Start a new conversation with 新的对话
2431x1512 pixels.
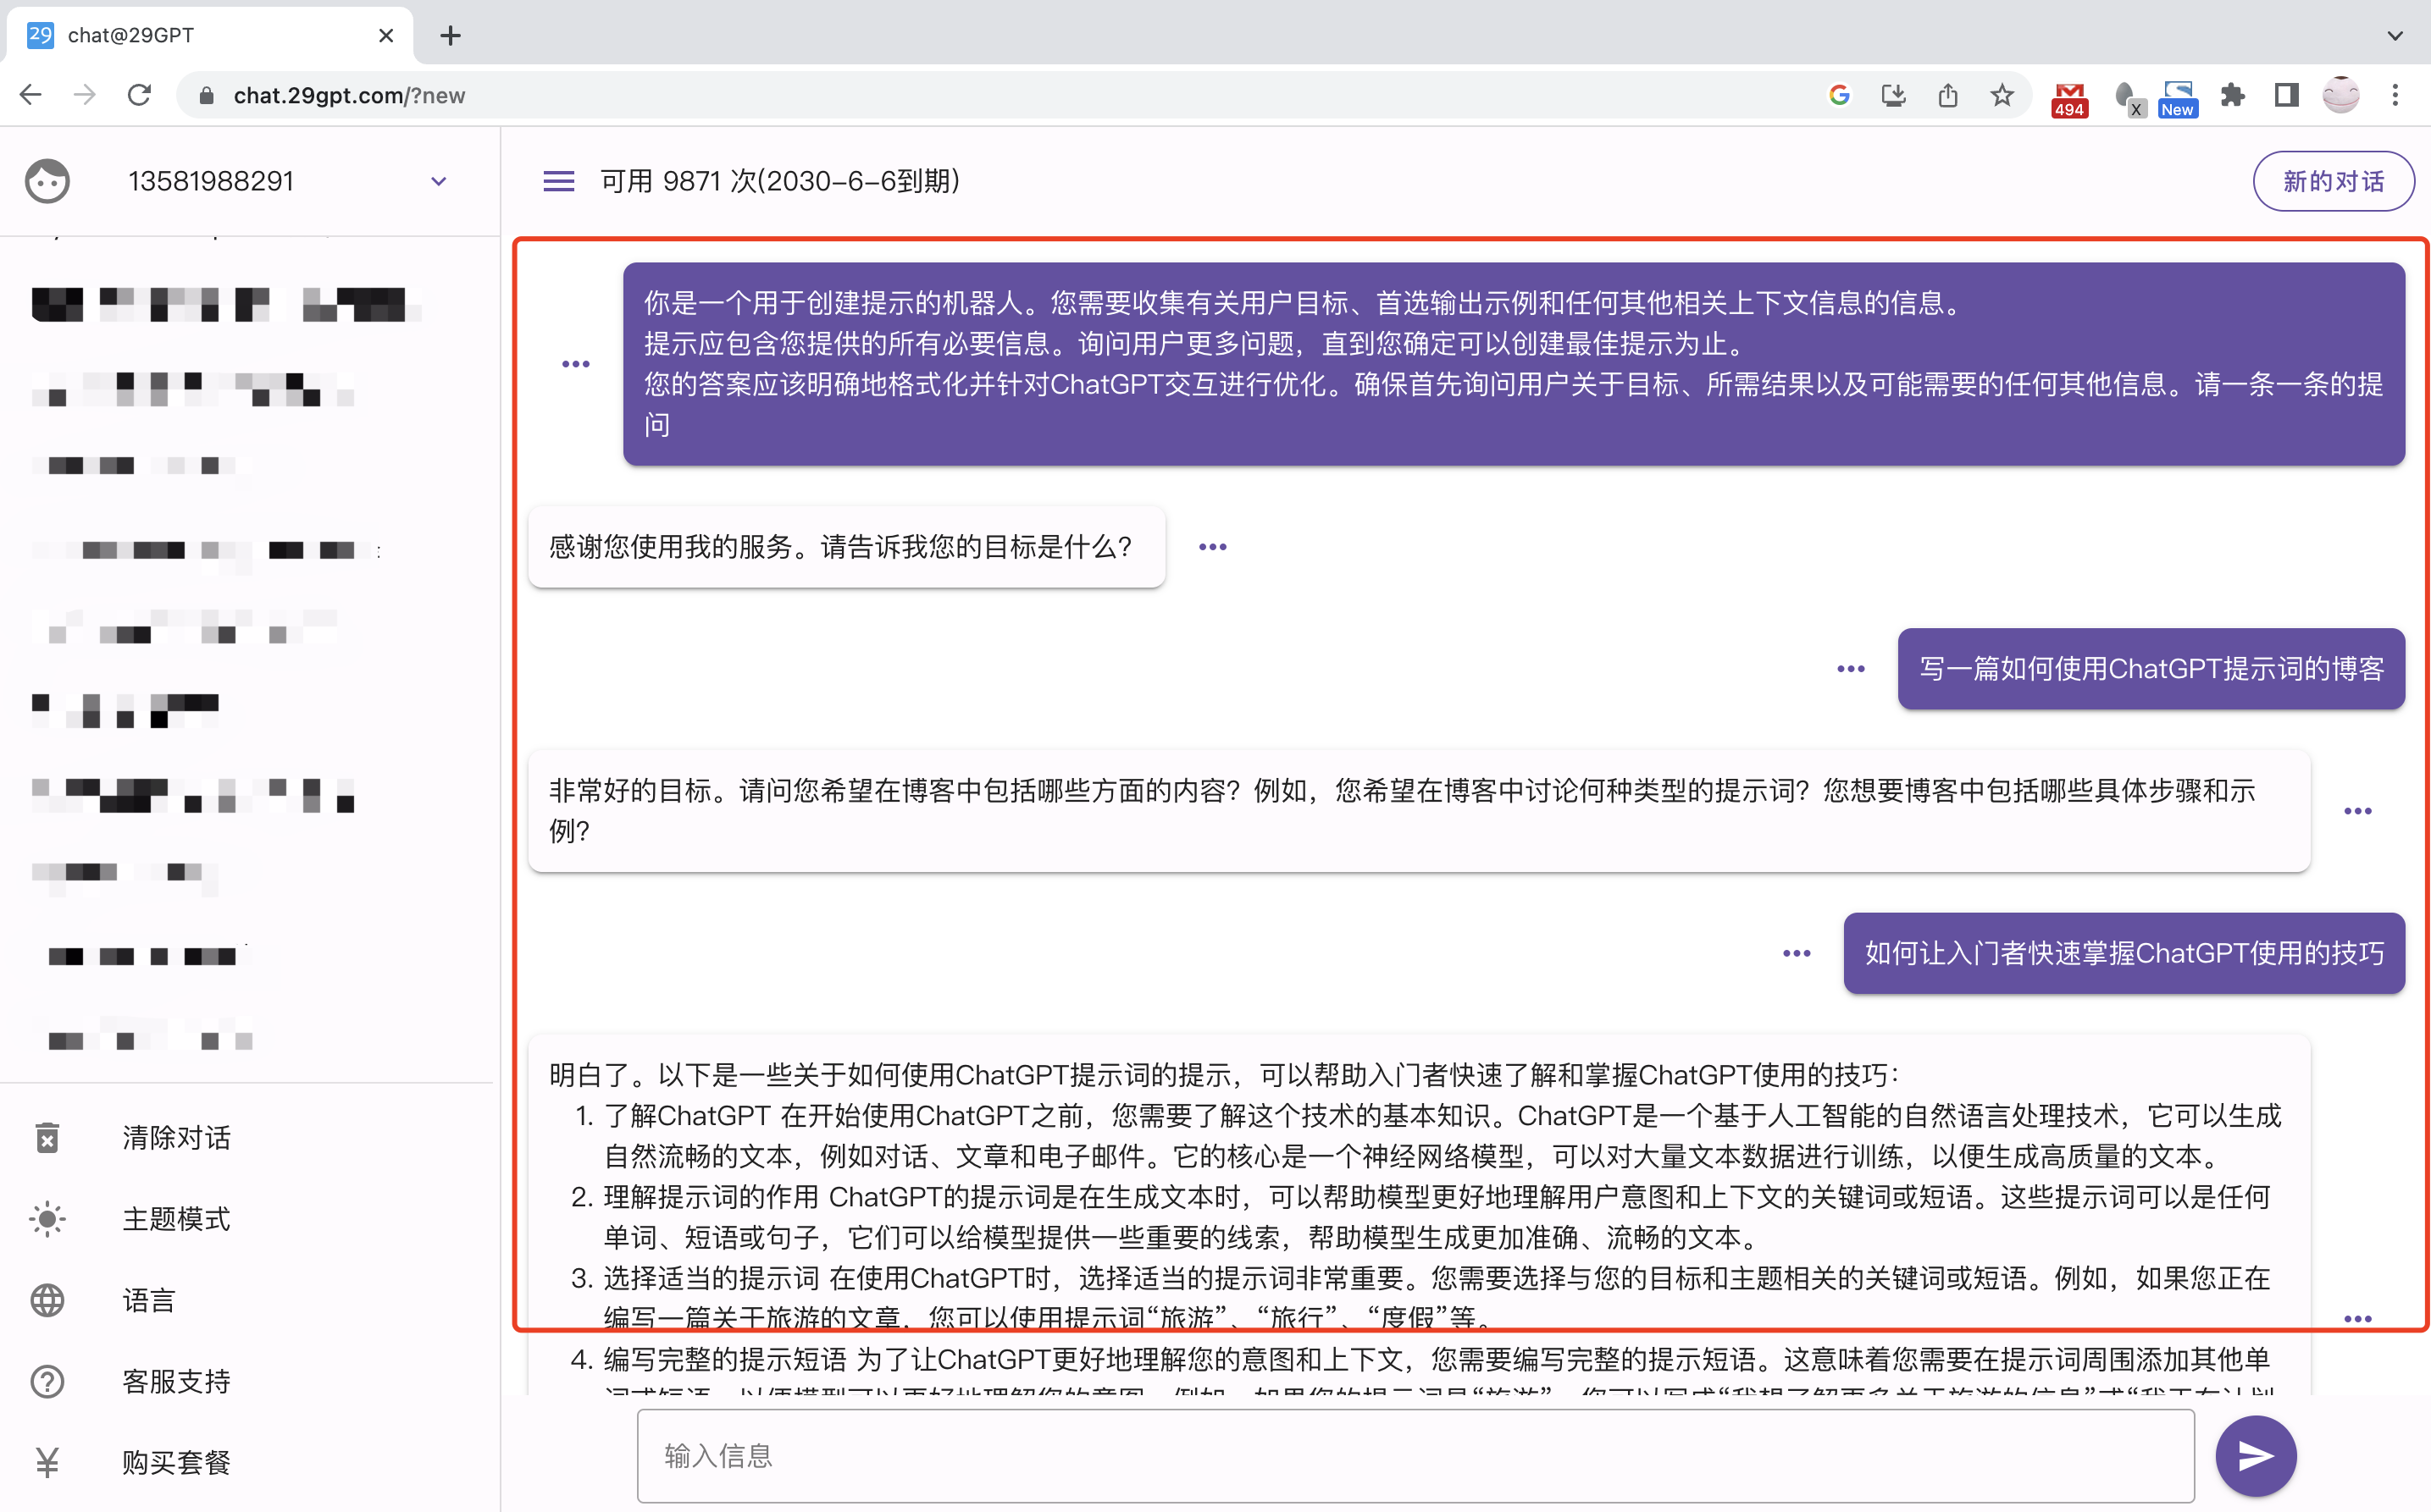(x=2333, y=181)
